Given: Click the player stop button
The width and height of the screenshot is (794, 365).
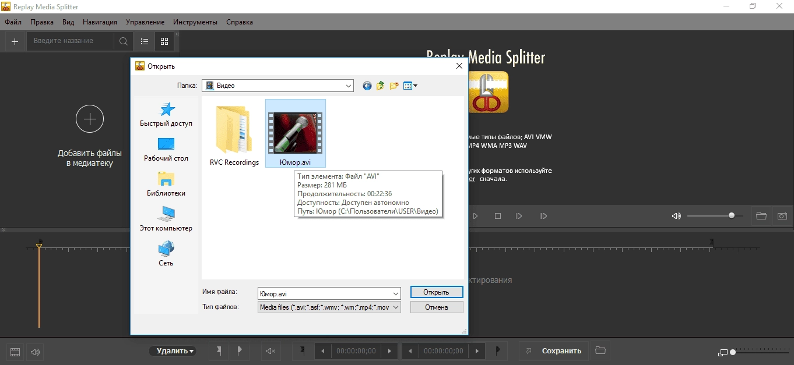Looking at the screenshot, I should click(x=498, y=216).
